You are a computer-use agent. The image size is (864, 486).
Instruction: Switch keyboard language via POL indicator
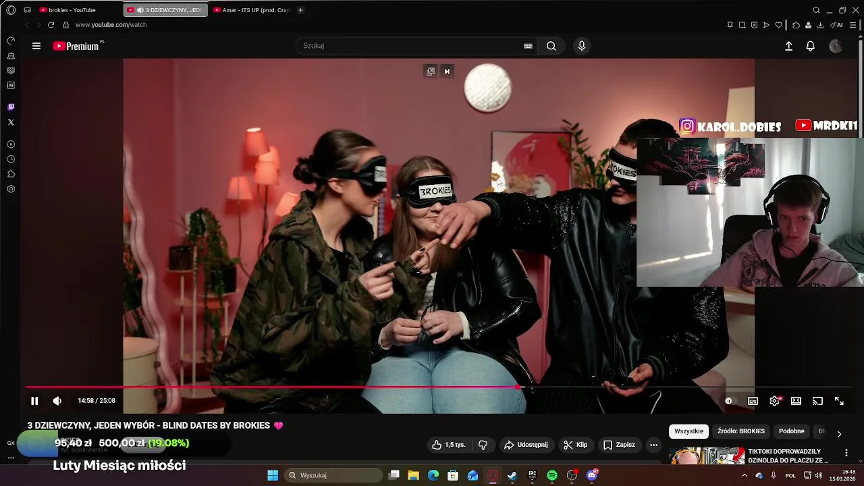pyautogui.click(x=790, y=475)
